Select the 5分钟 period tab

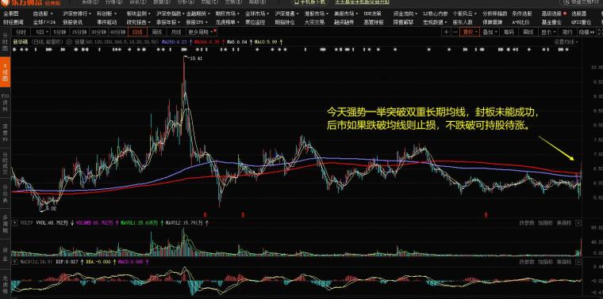pos(60,32)
